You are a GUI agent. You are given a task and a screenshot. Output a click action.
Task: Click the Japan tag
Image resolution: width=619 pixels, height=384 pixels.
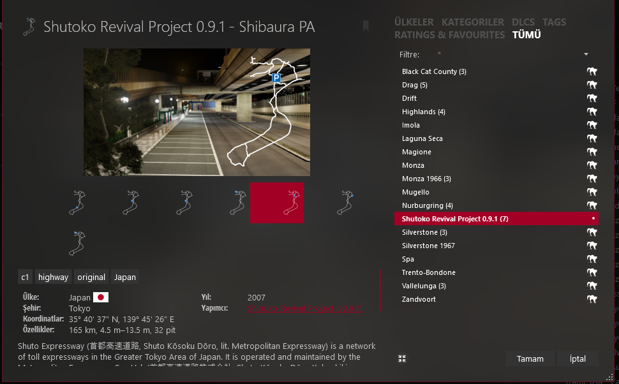click(x=124, y=277)
